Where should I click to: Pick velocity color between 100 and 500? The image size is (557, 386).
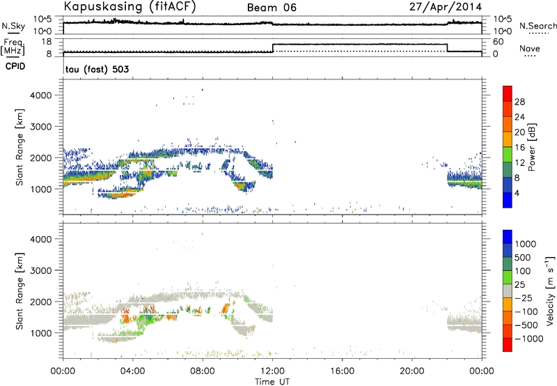tap(508, 264)
